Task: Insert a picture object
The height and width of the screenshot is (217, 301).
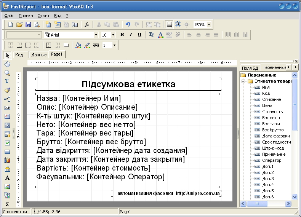Action: click(x=7, y=187)
